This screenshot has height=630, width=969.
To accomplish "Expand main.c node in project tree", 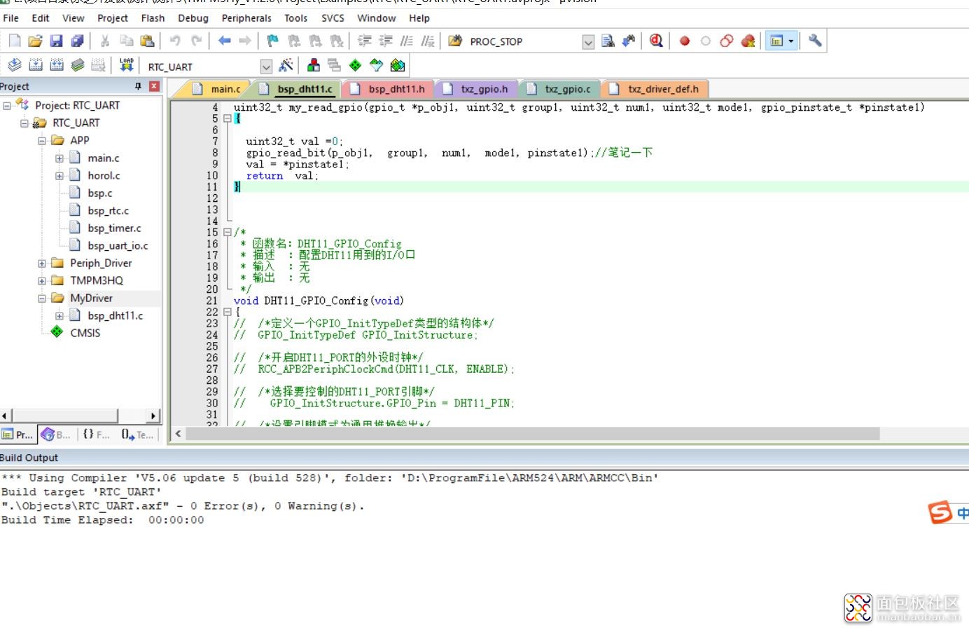I will [x=60, y=158].
